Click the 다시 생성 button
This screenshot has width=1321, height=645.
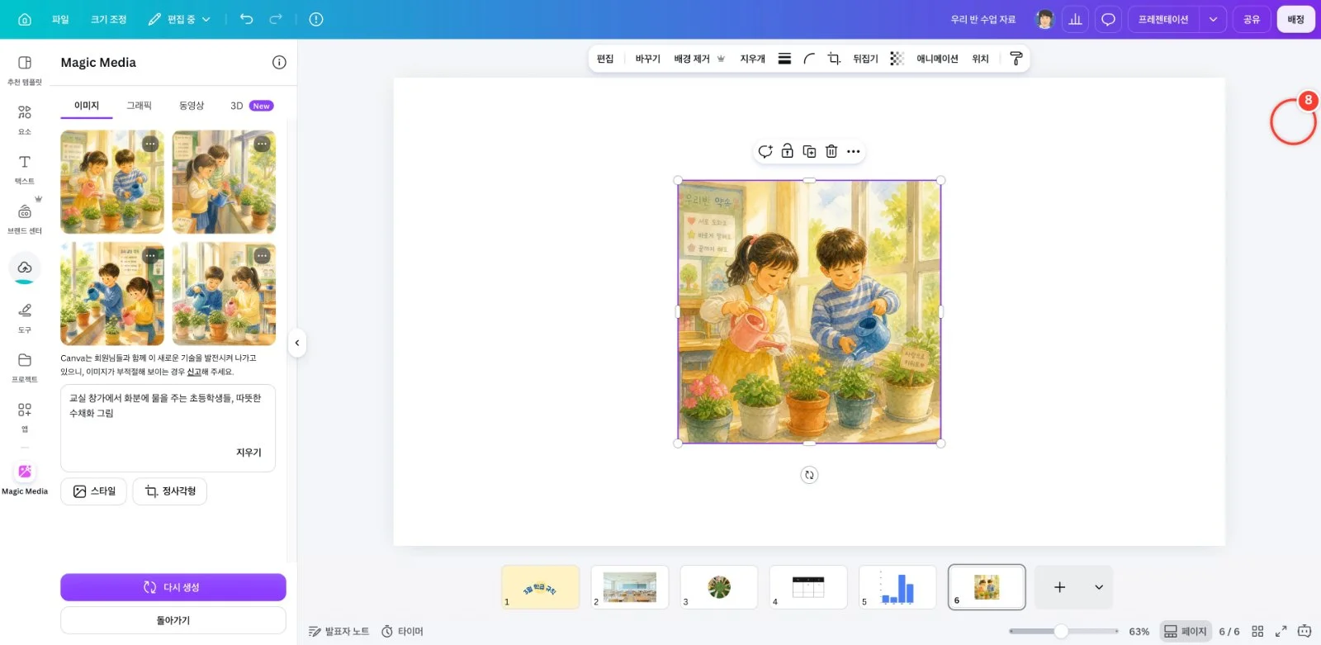point(173,587)
